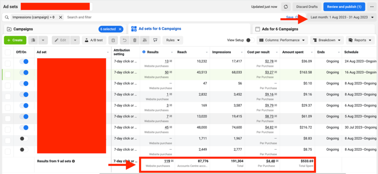
Task: Click the trash delete icon
Action: point(135,40)
